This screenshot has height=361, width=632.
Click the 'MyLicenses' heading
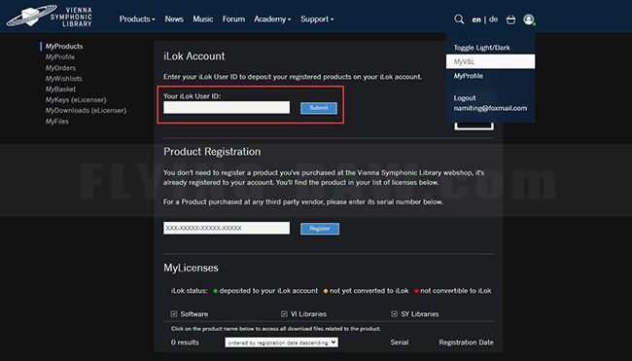191,269
